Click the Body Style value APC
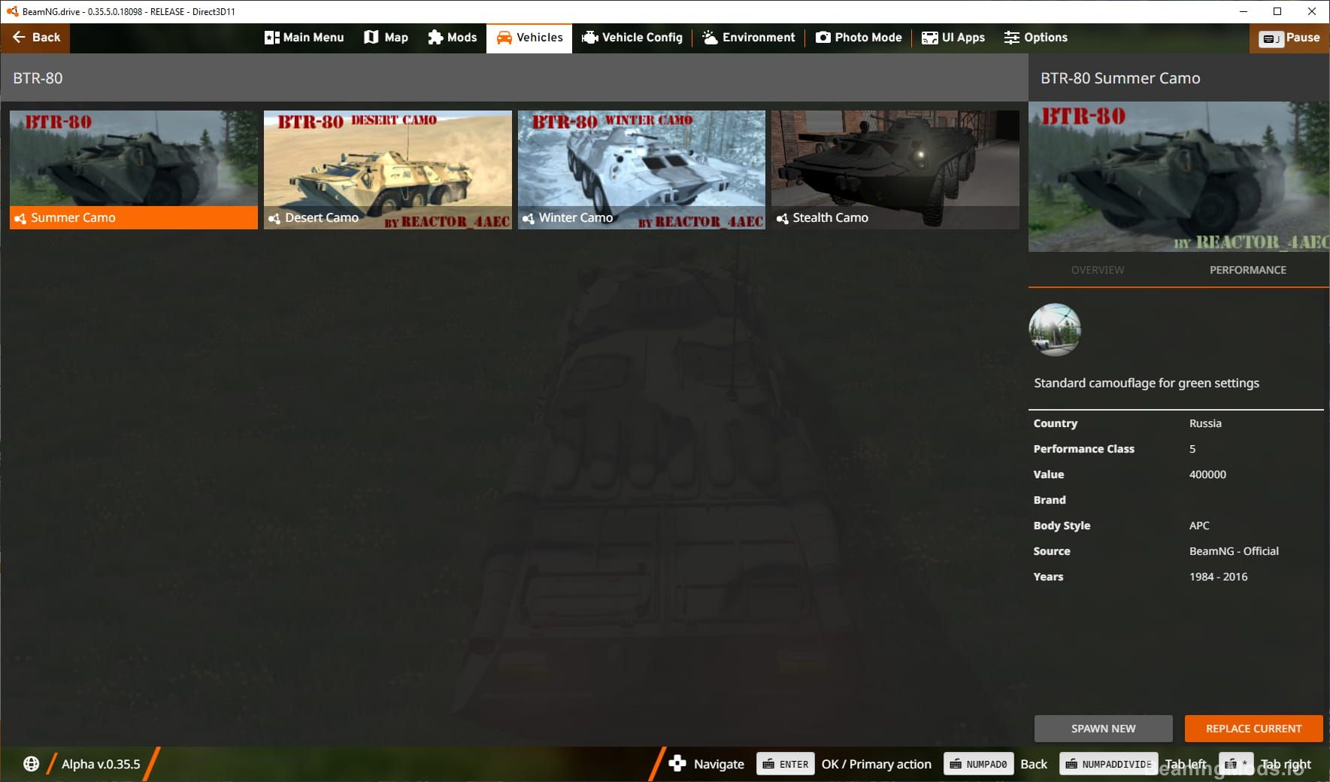1330x782 pixels. 1199,526
